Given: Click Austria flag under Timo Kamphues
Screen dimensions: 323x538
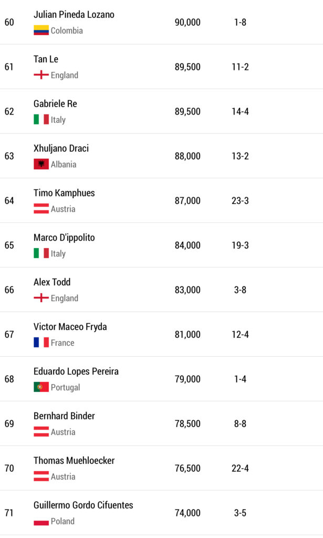Looking at the screenshot, I should click(41, 209).
